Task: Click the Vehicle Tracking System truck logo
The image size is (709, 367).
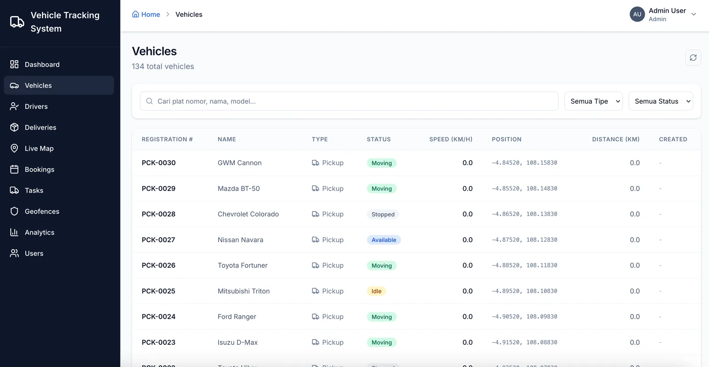Action: tap(17, 22)
